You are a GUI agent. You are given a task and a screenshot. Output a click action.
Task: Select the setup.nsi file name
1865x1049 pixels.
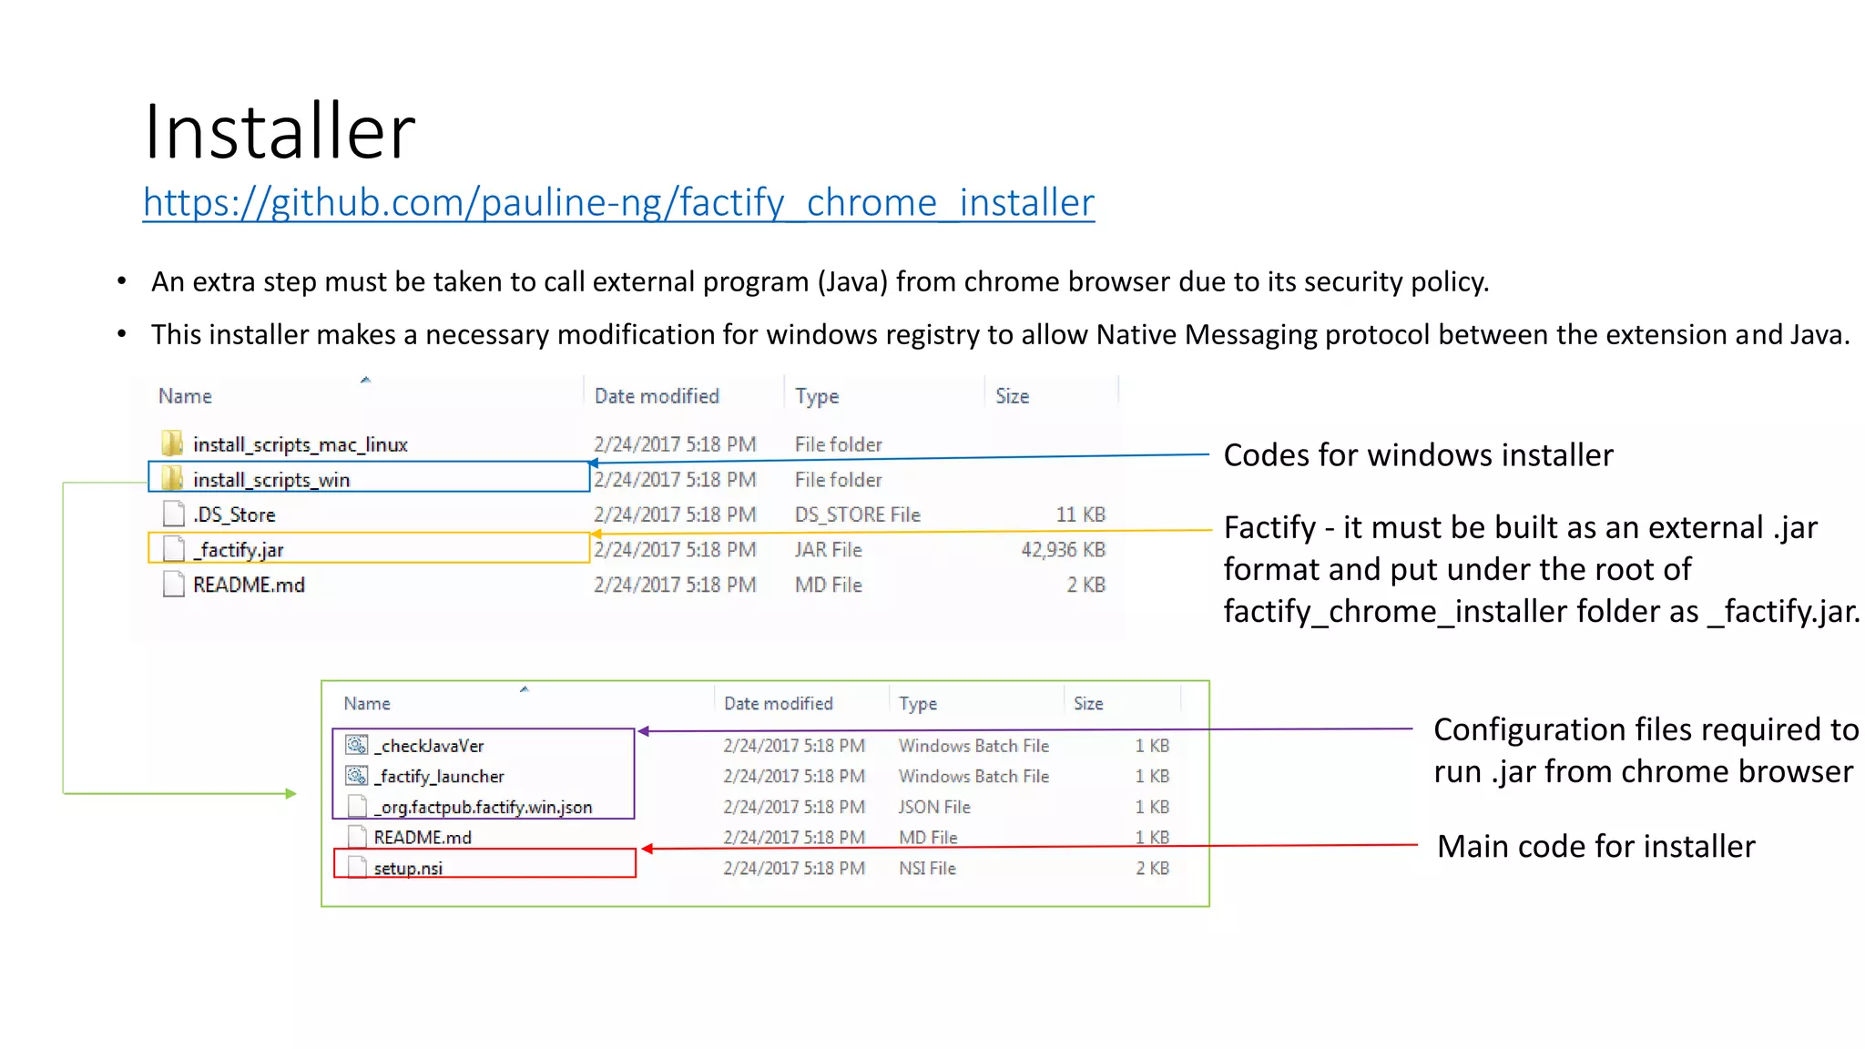click(408, 868)
